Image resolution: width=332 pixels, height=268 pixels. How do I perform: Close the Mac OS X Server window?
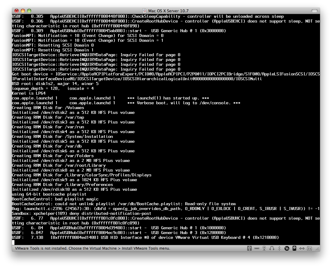pos(17,11)
